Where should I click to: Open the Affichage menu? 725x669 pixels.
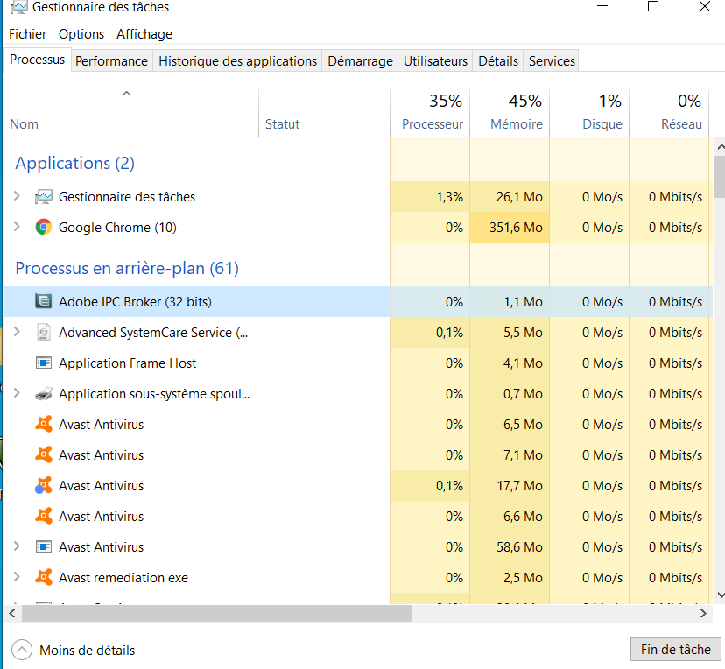[x=144, y=34]
